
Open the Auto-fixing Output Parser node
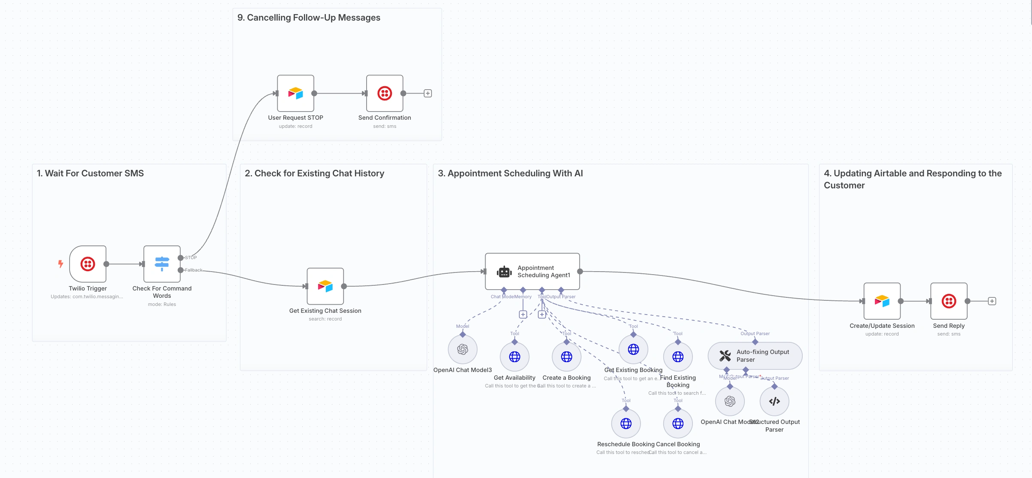point(755,356)
